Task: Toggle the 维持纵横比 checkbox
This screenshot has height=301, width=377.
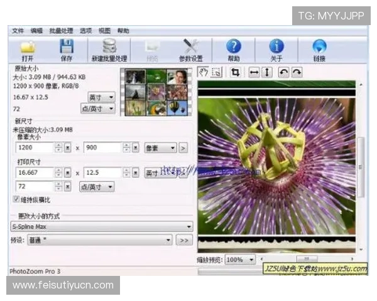Action: coord(16,199)
